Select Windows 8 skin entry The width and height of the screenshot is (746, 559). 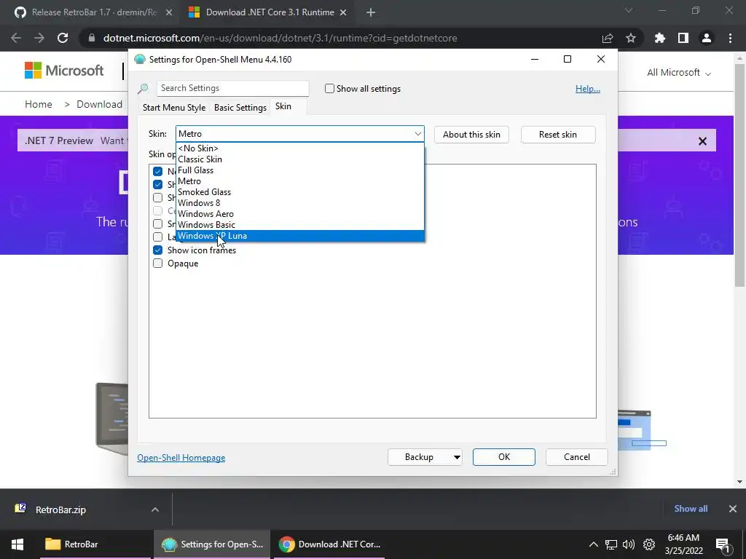coord(299,203)
